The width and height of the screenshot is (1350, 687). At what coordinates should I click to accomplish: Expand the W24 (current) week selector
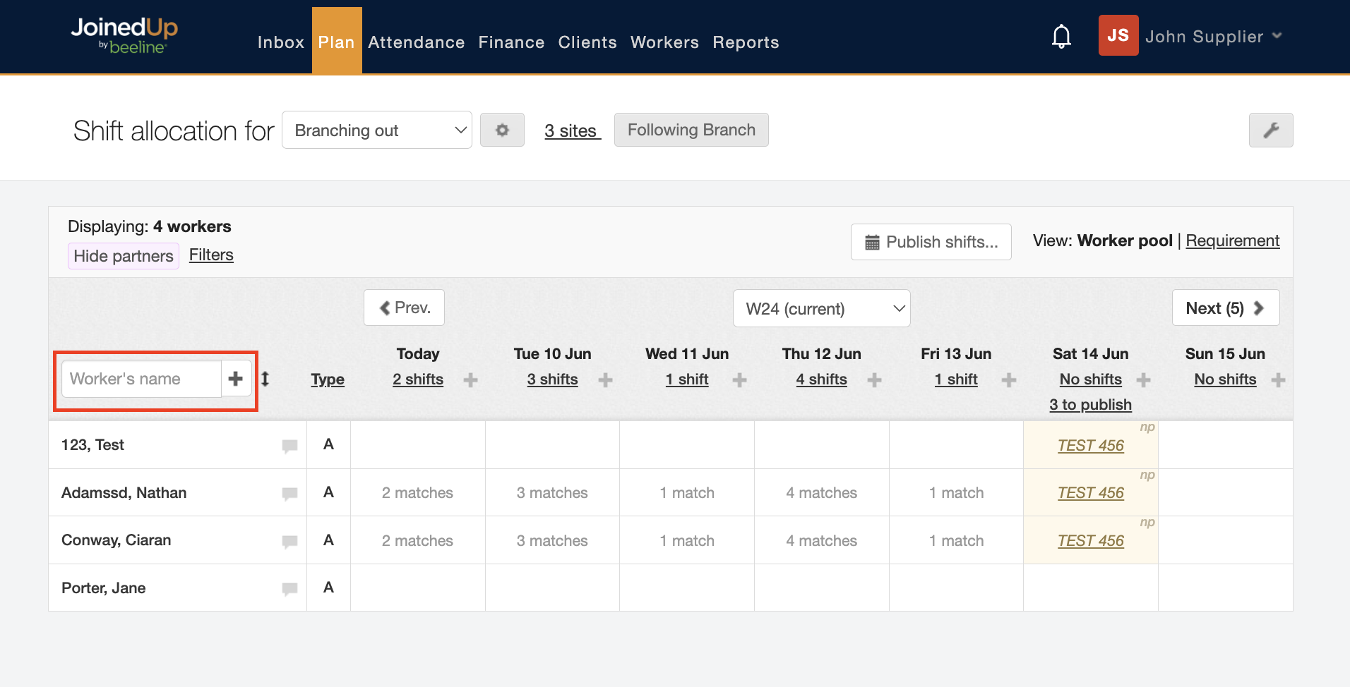[821, 308]
